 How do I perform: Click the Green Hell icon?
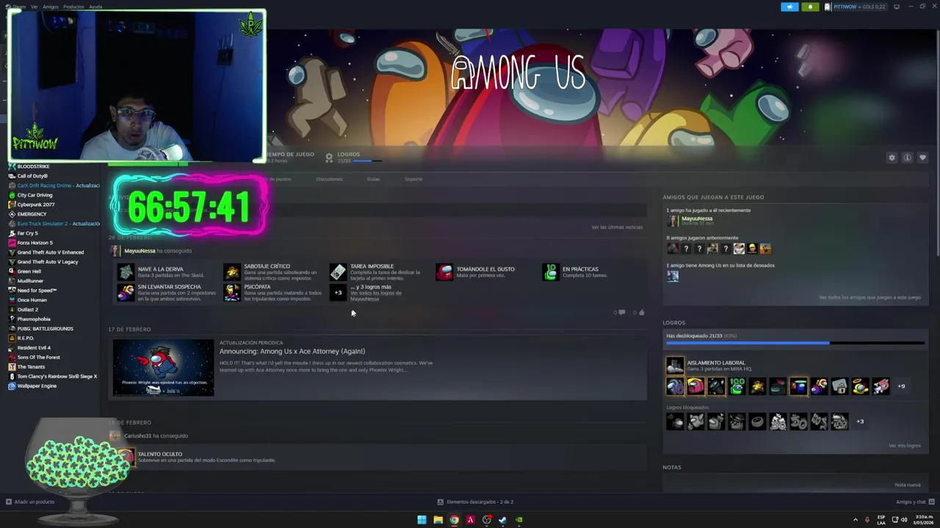pyautogui.click(x=12, y=271)
